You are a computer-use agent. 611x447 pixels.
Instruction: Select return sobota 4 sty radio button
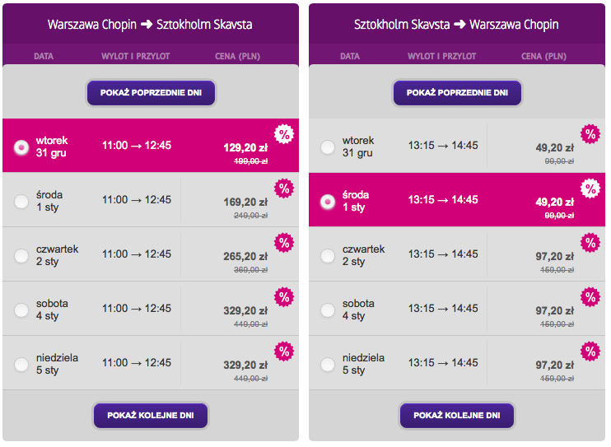[328, 310]
